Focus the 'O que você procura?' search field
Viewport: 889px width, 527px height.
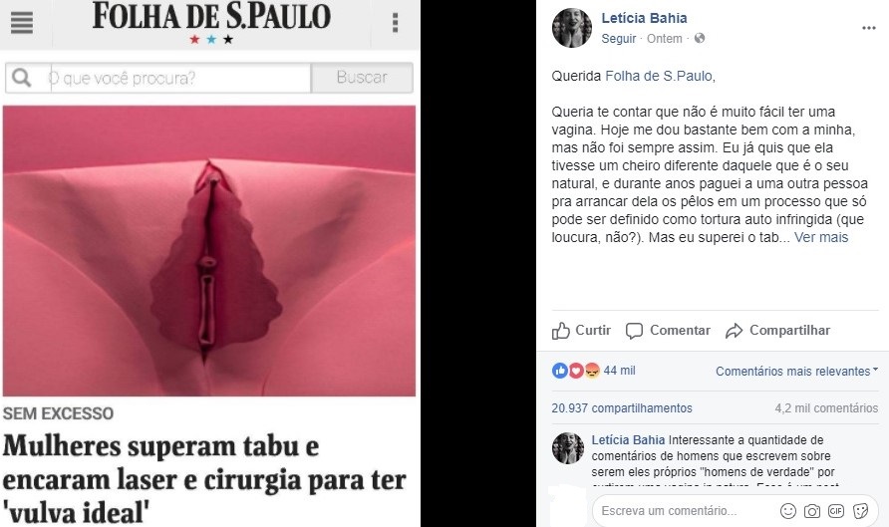pos(180,78)
